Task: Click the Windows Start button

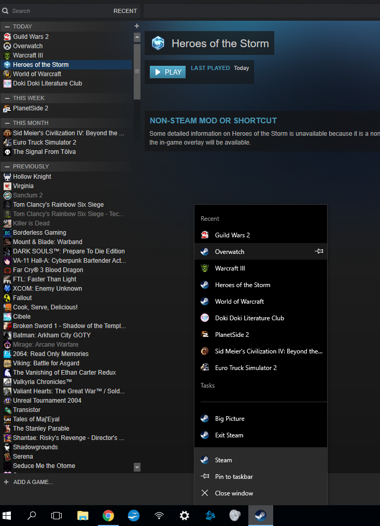Action: pos(6,515)
